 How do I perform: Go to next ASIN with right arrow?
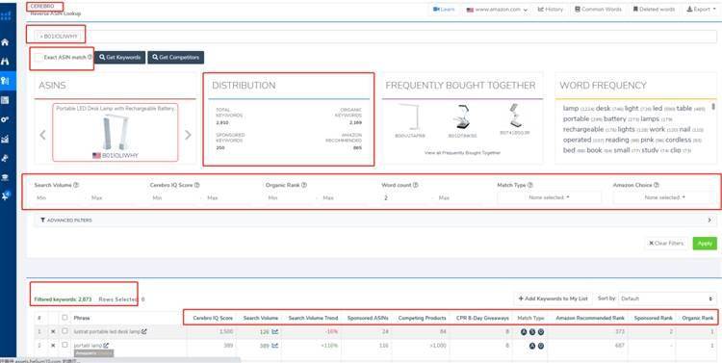pyautogui.click(x=188, y=135)
